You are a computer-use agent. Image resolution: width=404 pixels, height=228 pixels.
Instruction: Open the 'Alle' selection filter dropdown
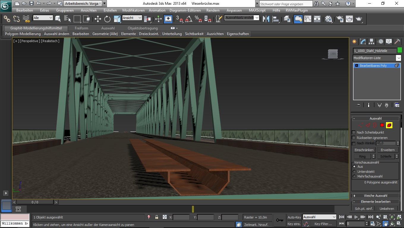[43, 18]
